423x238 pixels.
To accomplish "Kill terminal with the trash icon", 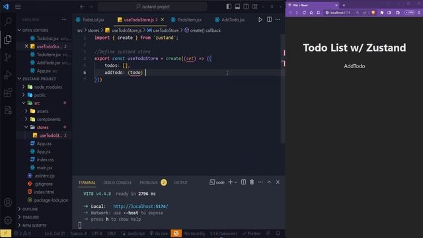I will (x=252, y=182).
